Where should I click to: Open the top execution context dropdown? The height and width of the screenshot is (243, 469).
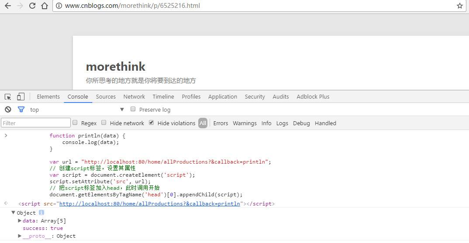[77, 110]
